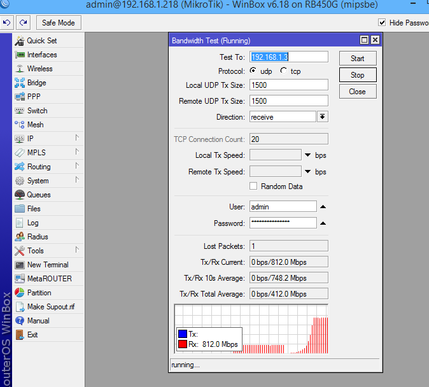Click the Tools wrench icon

(x=20, y=251)
